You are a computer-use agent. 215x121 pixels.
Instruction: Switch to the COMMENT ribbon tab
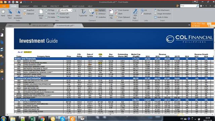25,6
